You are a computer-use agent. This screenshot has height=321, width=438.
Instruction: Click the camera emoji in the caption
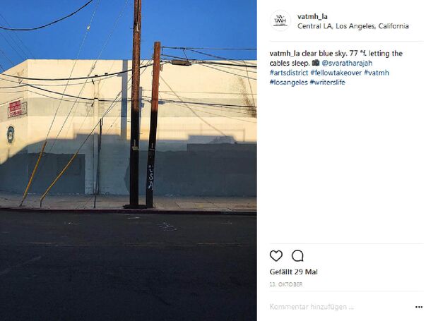point(316,63)
